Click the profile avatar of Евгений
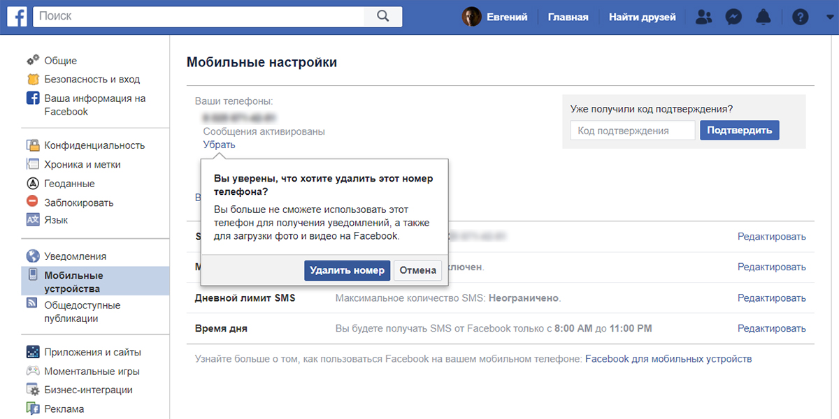 472,17
